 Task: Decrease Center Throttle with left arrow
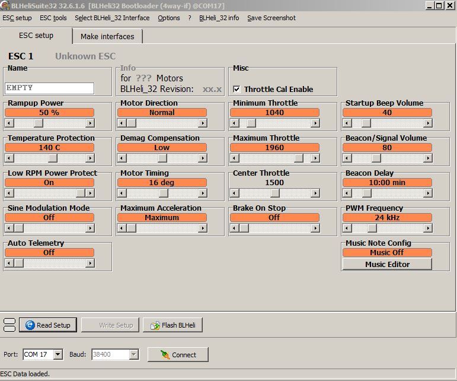[234, 193]
